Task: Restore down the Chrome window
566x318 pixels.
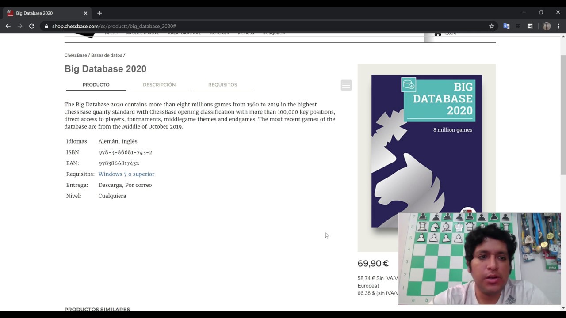Action: [x=541, y=12]
